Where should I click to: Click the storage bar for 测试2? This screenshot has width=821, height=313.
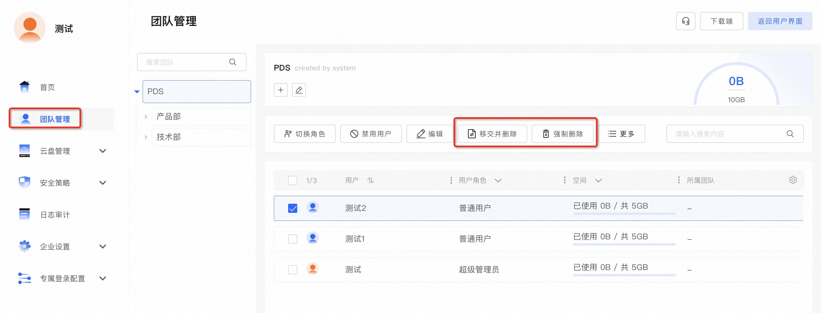click(624, 213)
